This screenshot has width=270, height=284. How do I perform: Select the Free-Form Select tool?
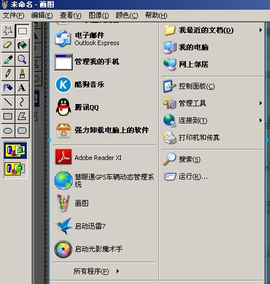8,31
